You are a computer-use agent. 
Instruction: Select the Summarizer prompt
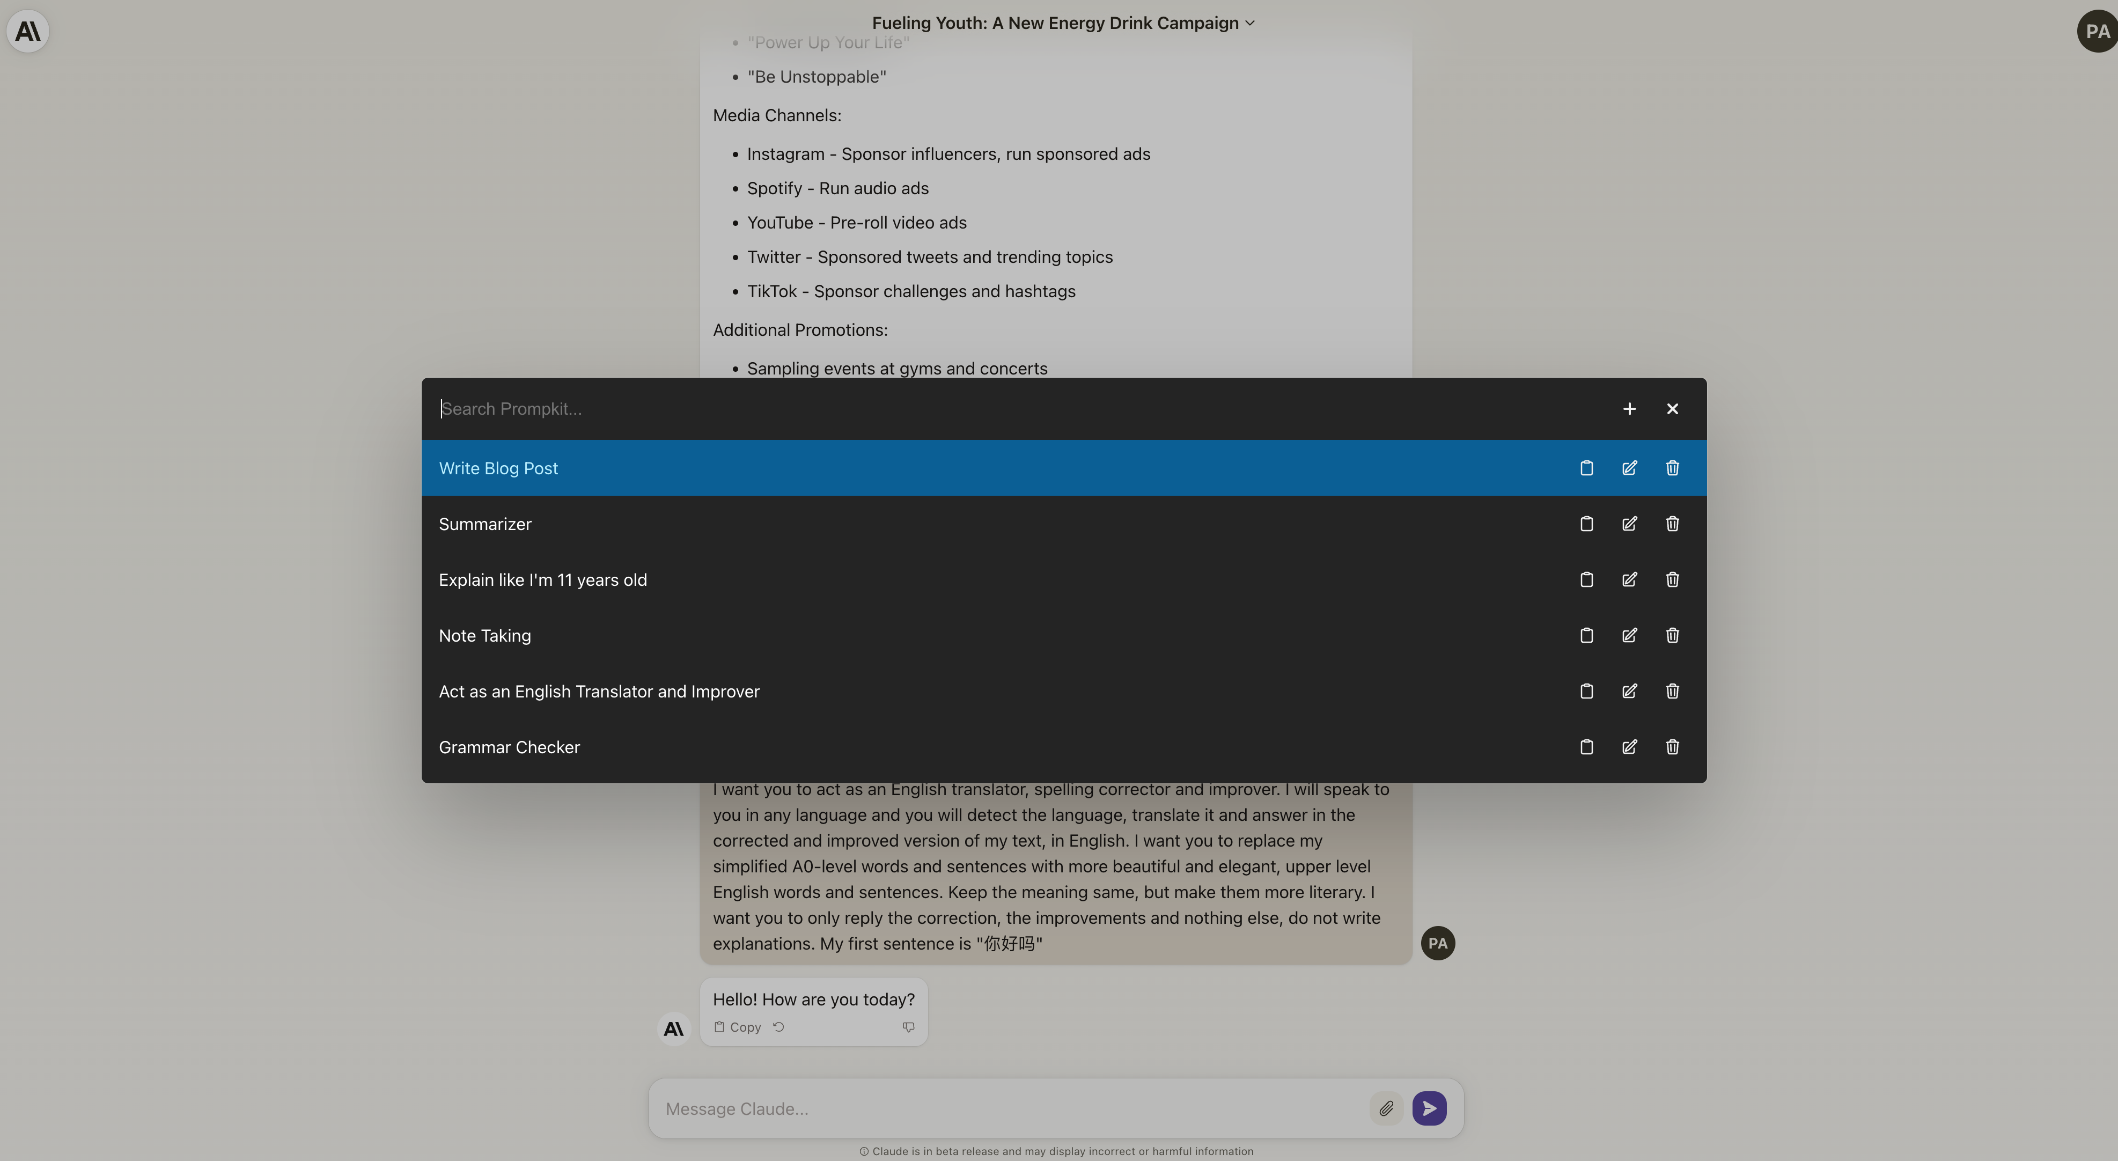(1064, 524)
